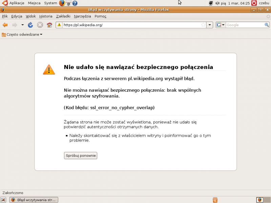Image resolution: width=271 pixels, height=203 pixels.
Task: Open the Pomoc menu
Action: [100, 16]
